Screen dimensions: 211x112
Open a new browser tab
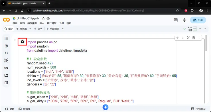(x=49, y=3)
